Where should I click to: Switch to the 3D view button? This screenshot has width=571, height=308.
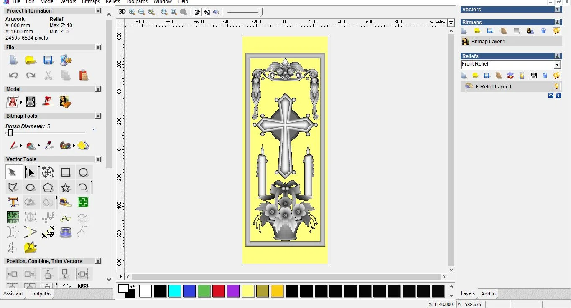(122, 12)
